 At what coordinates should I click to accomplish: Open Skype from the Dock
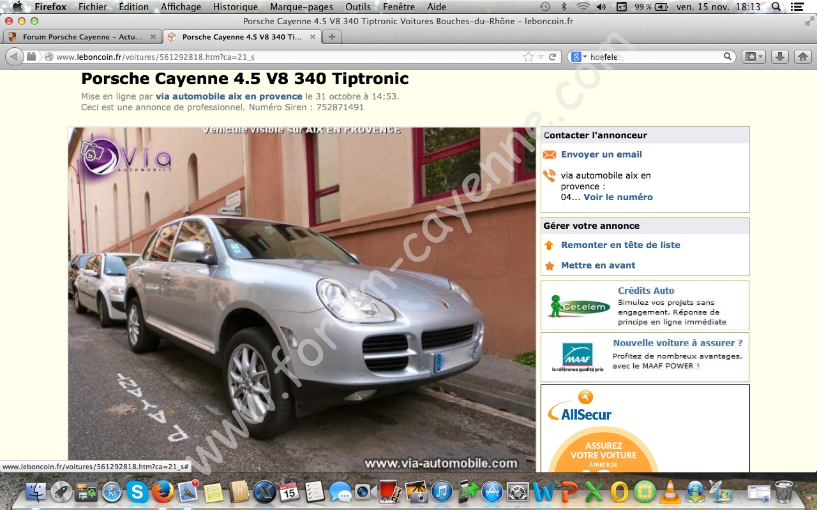pyautogui.click(x=137, y=492)
